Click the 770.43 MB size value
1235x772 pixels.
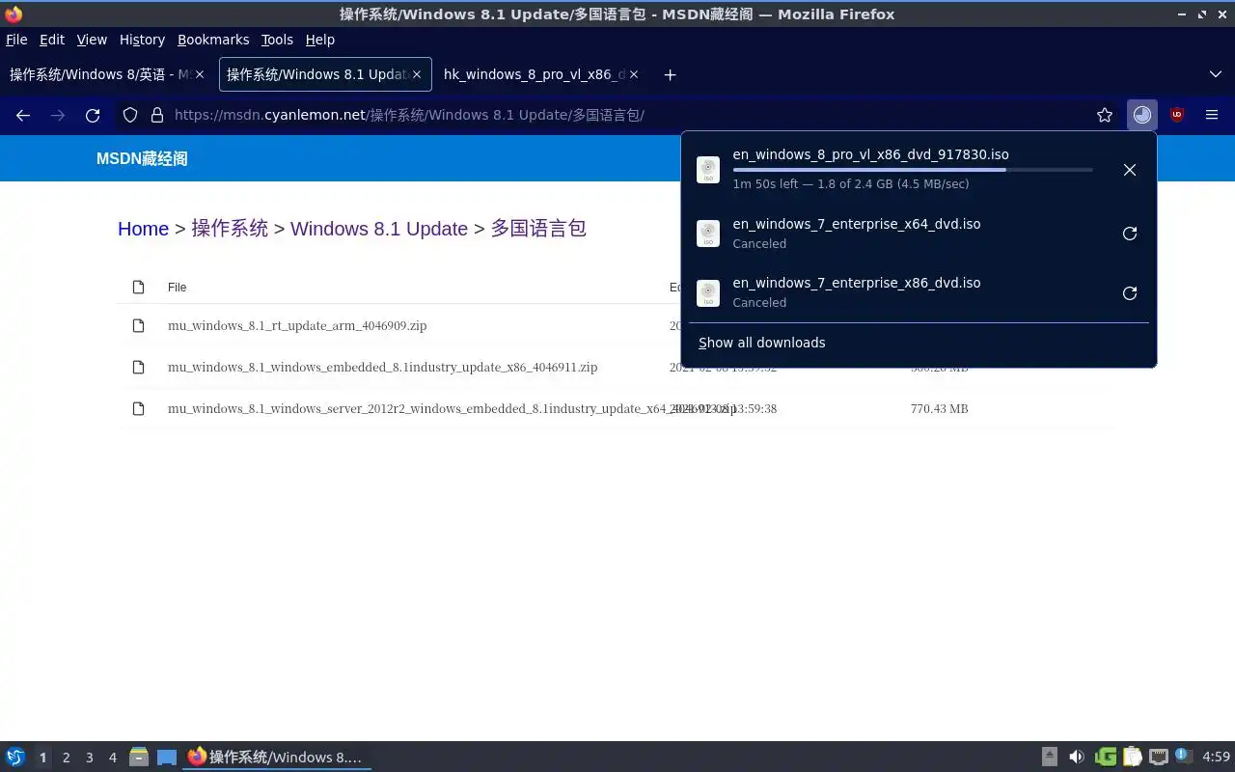point(939,409)
